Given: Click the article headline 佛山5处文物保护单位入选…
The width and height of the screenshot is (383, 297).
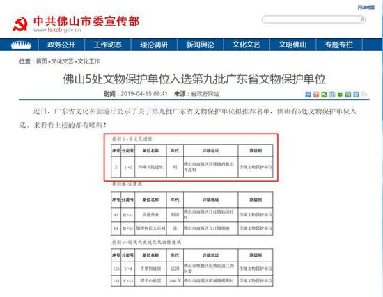Looking at the screenshot, I should 194,79.
